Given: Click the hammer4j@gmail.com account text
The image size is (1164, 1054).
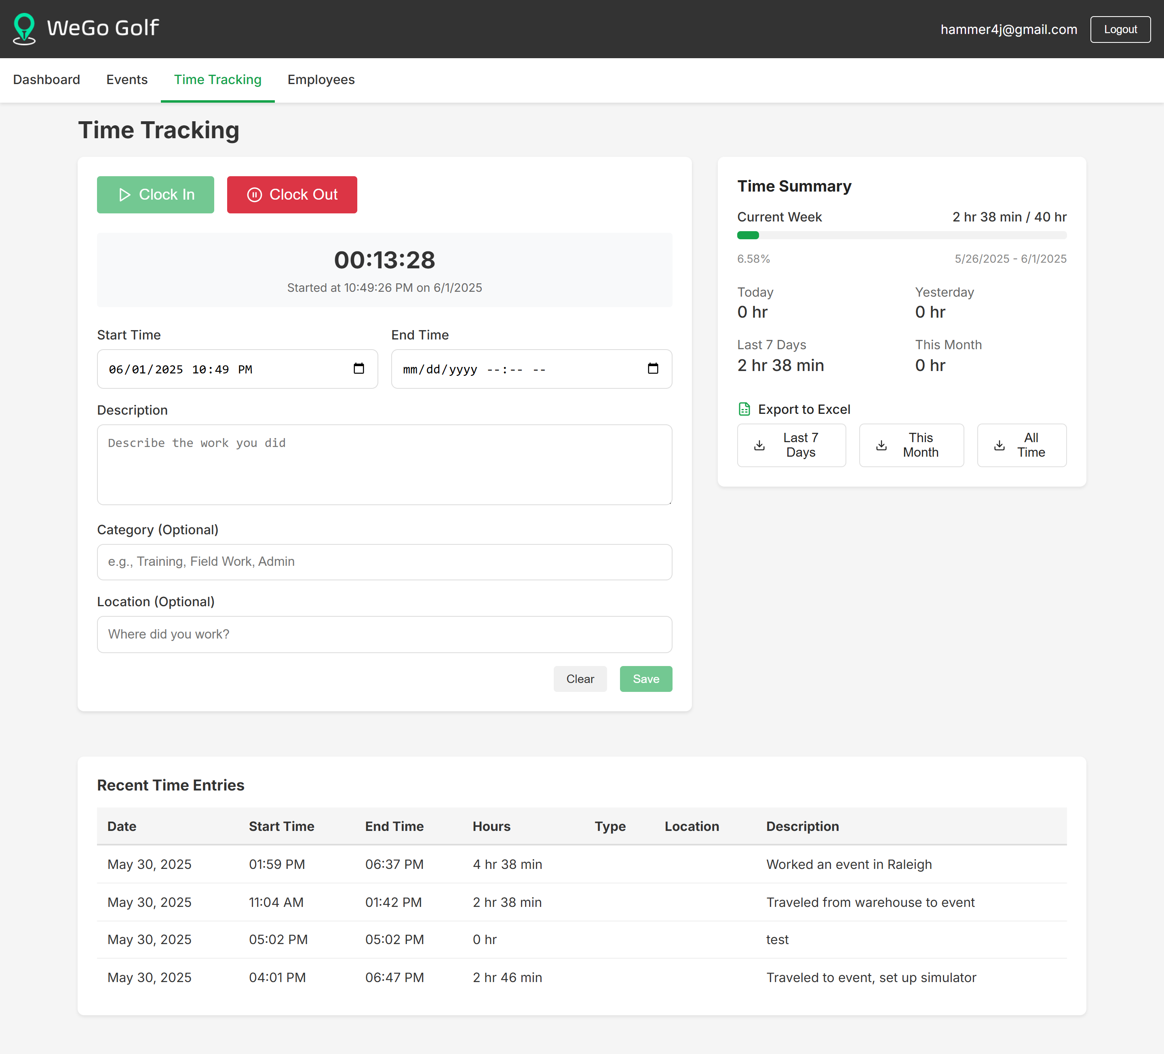Looking at the screenshot, I should point(1009,30).
